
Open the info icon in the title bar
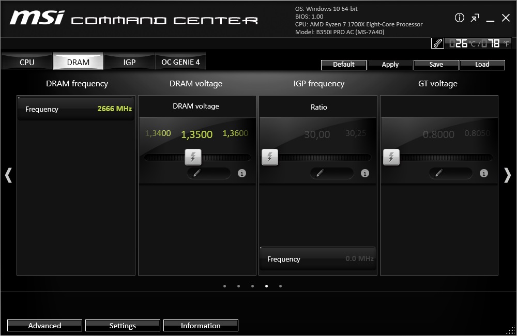coord(459,18)
